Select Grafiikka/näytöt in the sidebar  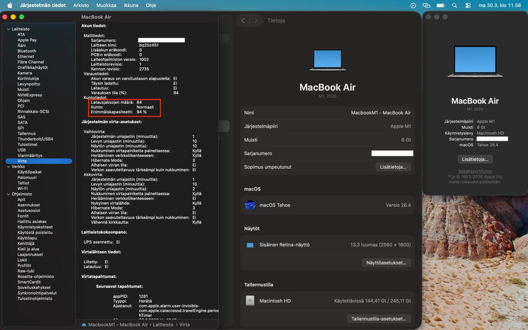click(32, 67)
